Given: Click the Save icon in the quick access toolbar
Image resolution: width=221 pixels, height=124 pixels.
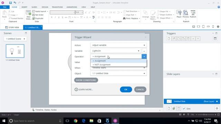Looking at the screenshot, I should click(10, 3).
